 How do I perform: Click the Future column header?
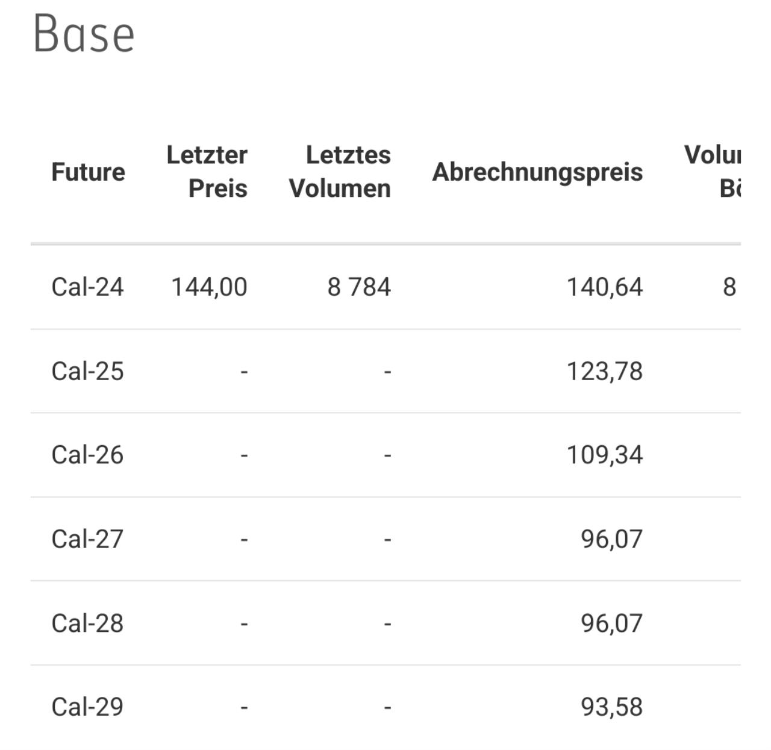point(88,172)
